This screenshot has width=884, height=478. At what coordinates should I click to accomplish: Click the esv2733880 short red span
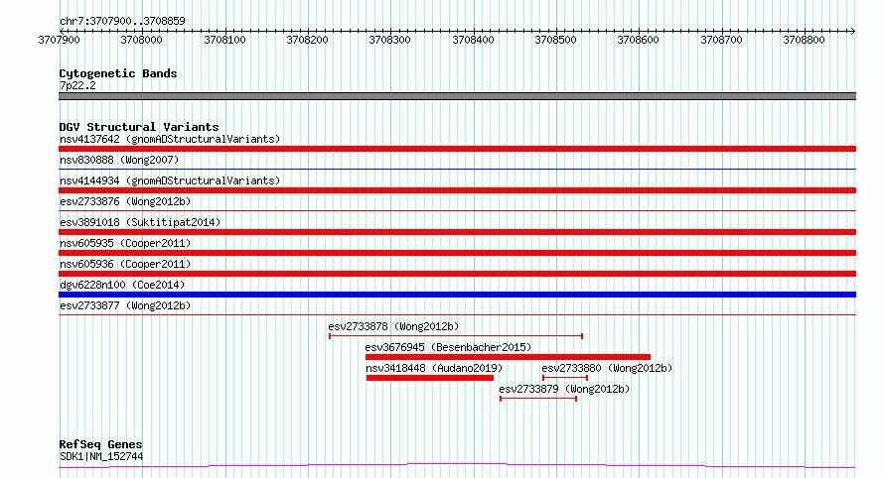pos(565,378)
